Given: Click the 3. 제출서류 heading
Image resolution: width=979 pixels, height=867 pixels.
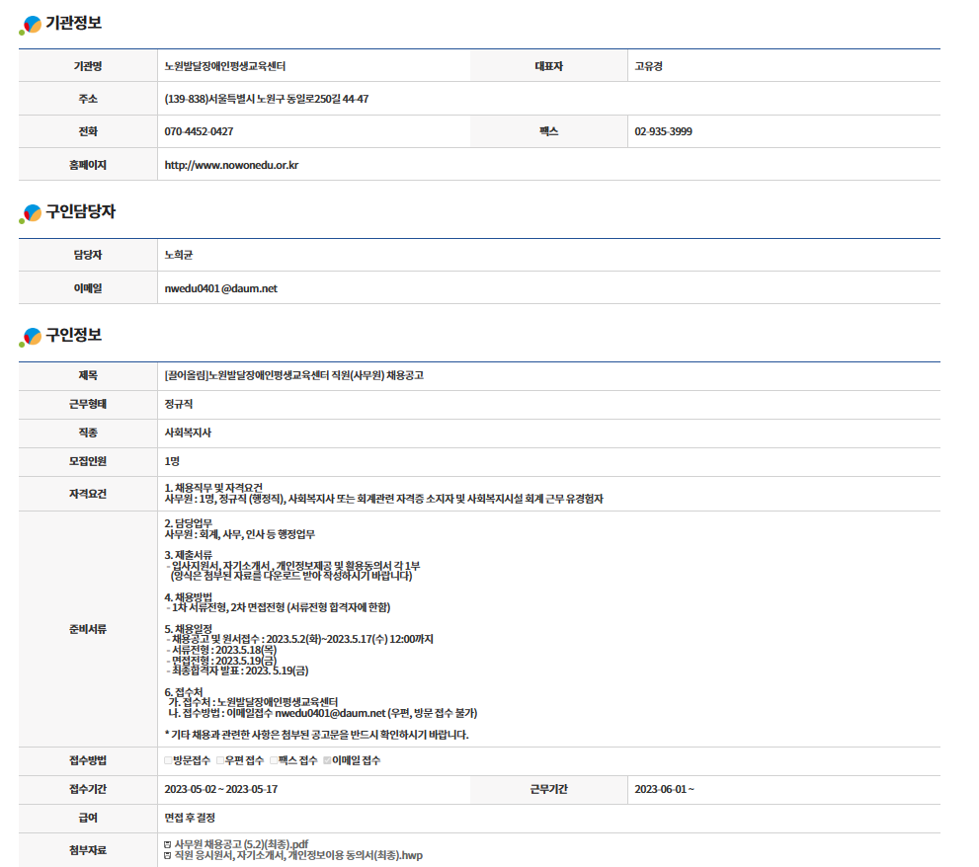Looking at the screenshot, I should (188, 555).
